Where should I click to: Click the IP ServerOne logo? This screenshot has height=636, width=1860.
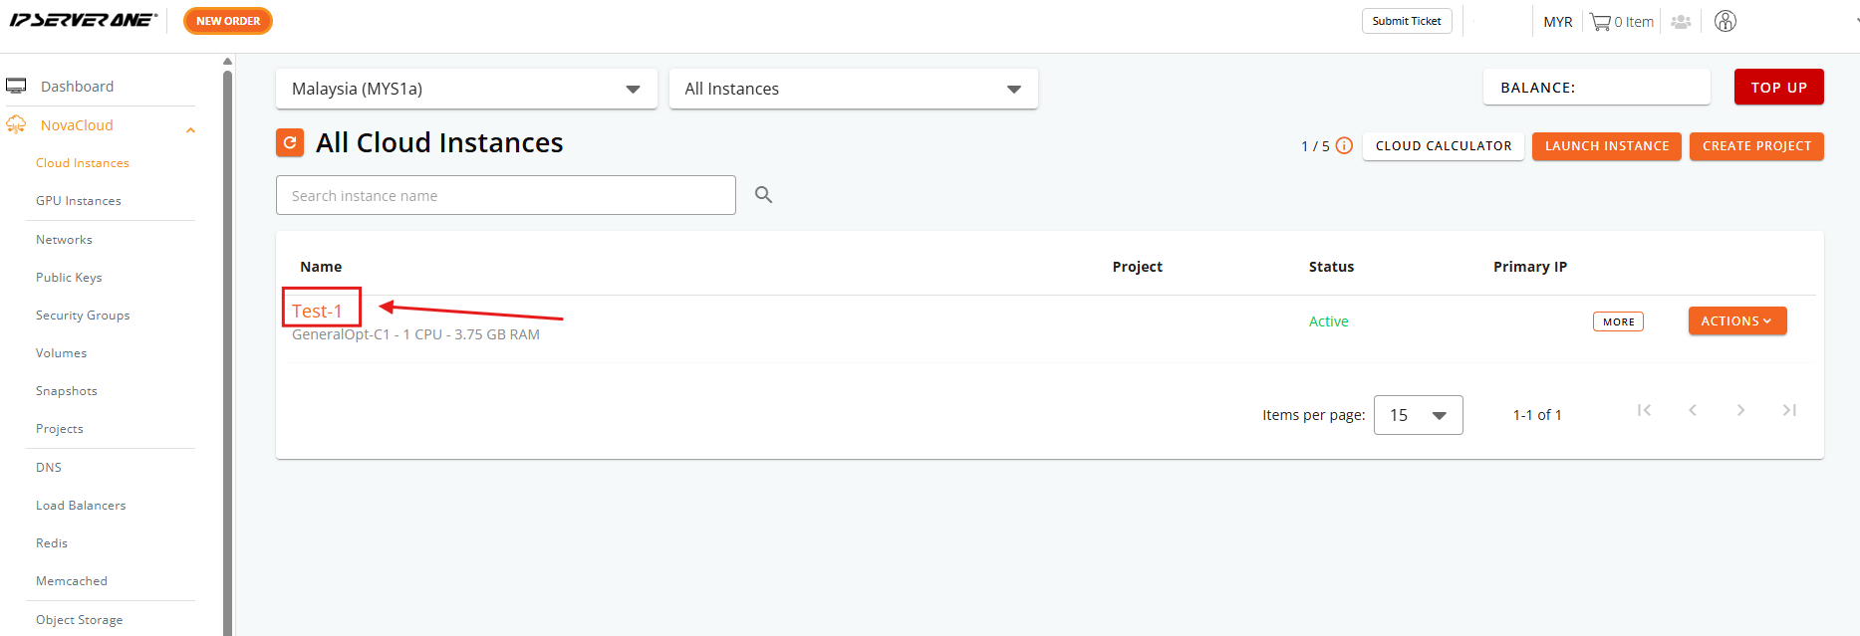84,20
